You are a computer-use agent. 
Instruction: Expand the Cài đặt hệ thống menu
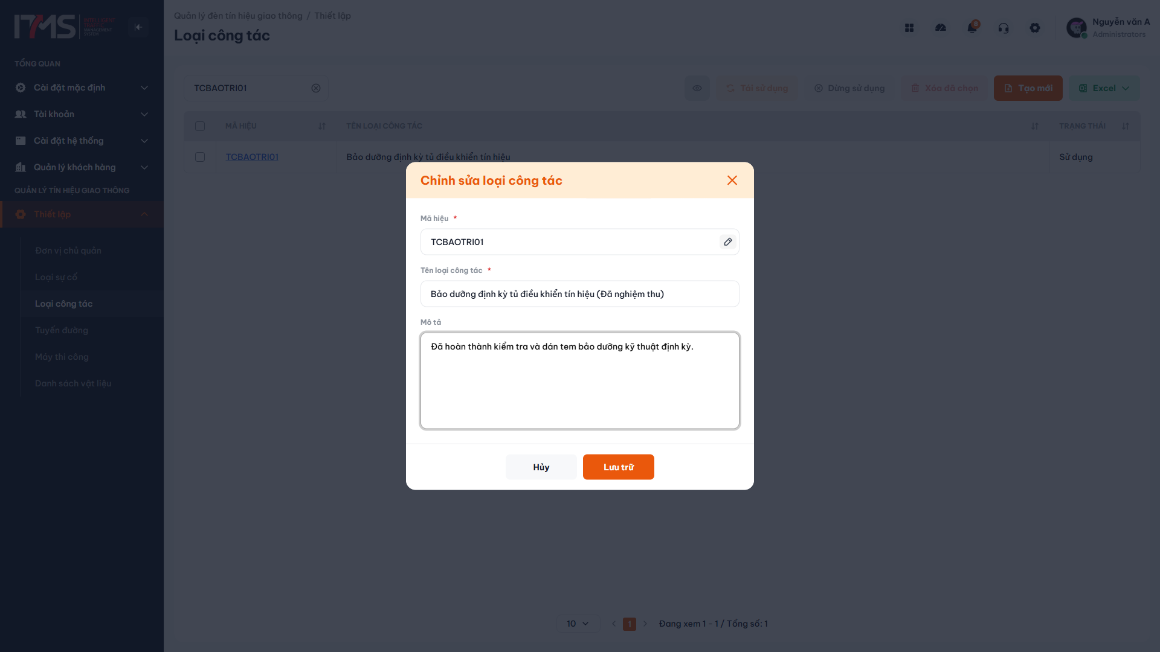[x=82, y=141]
